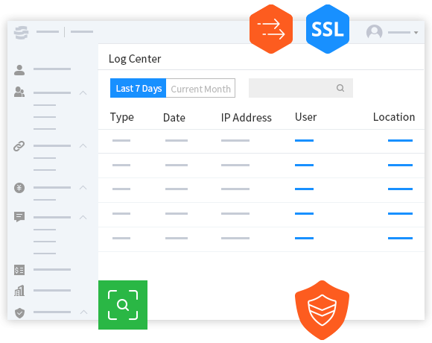
Task: Select the yen currency sidebar icon
Action: [x=19, y=188]
